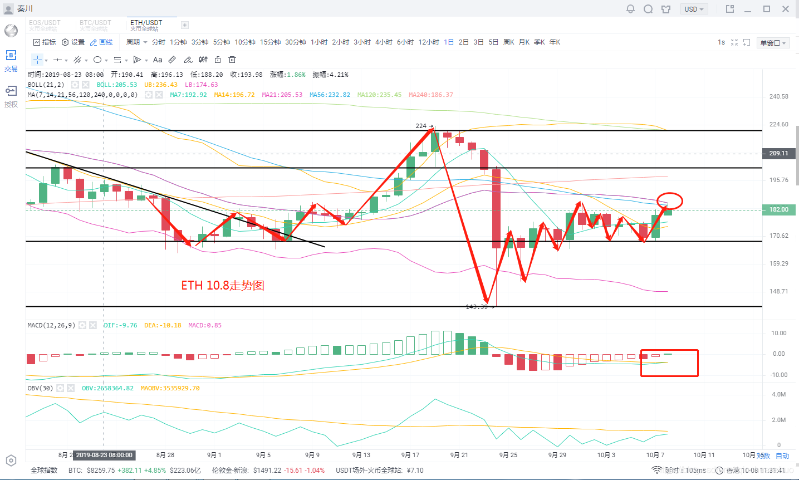Select the freehand pencil drawing tool
The image size is (799, 480).
pos(188,60)
